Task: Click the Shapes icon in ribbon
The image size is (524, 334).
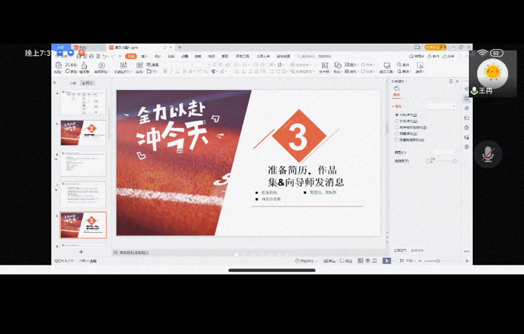Action: (x=337, y=66)
